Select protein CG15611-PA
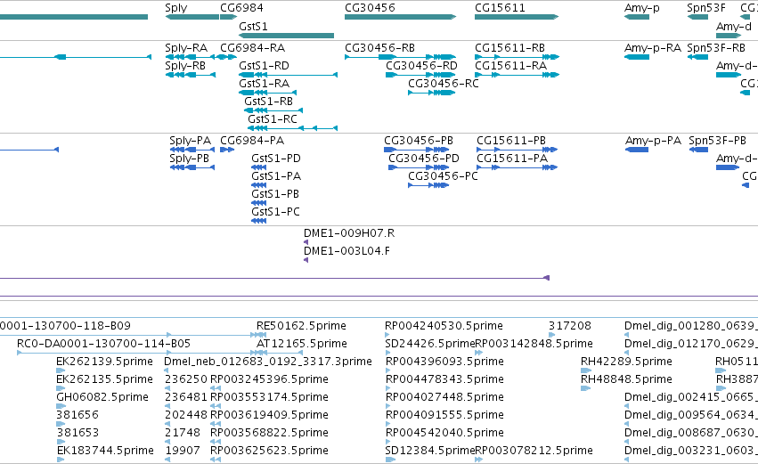Screen dimensions: 758x464 [x=512, y=159]
